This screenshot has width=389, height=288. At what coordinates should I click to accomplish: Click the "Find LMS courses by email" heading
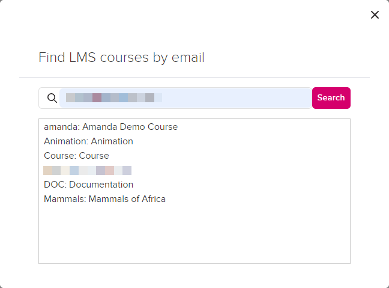coord(121,58)
